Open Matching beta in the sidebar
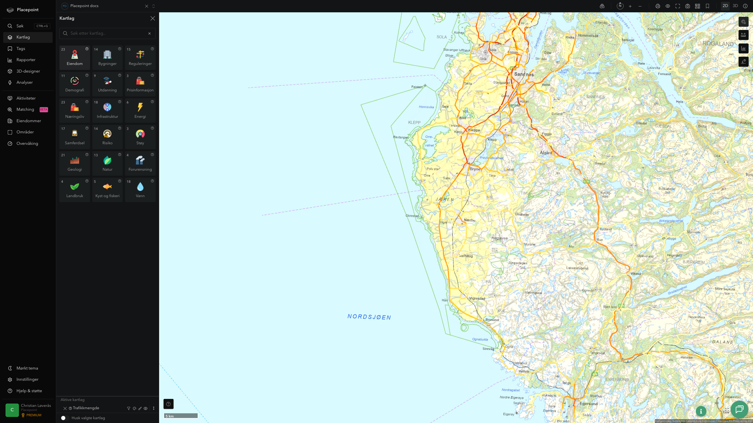This screenshot has width=753, height=423. point(28,110)
